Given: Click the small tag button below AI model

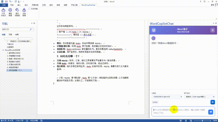Looking at the screenshot, I should 155,102.
